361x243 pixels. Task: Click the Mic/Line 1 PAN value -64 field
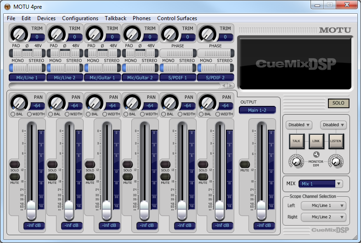point(37,106)
